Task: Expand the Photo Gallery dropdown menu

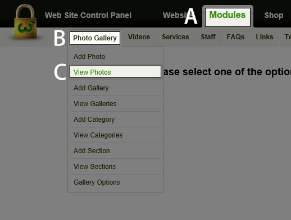Action: coord(95,38)
